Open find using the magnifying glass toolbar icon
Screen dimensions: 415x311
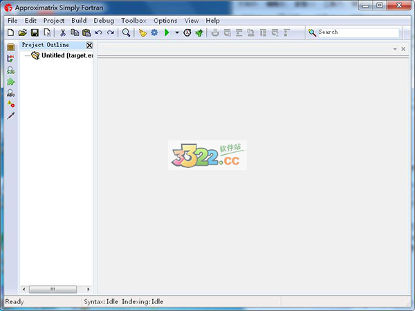tap(126, 32)
